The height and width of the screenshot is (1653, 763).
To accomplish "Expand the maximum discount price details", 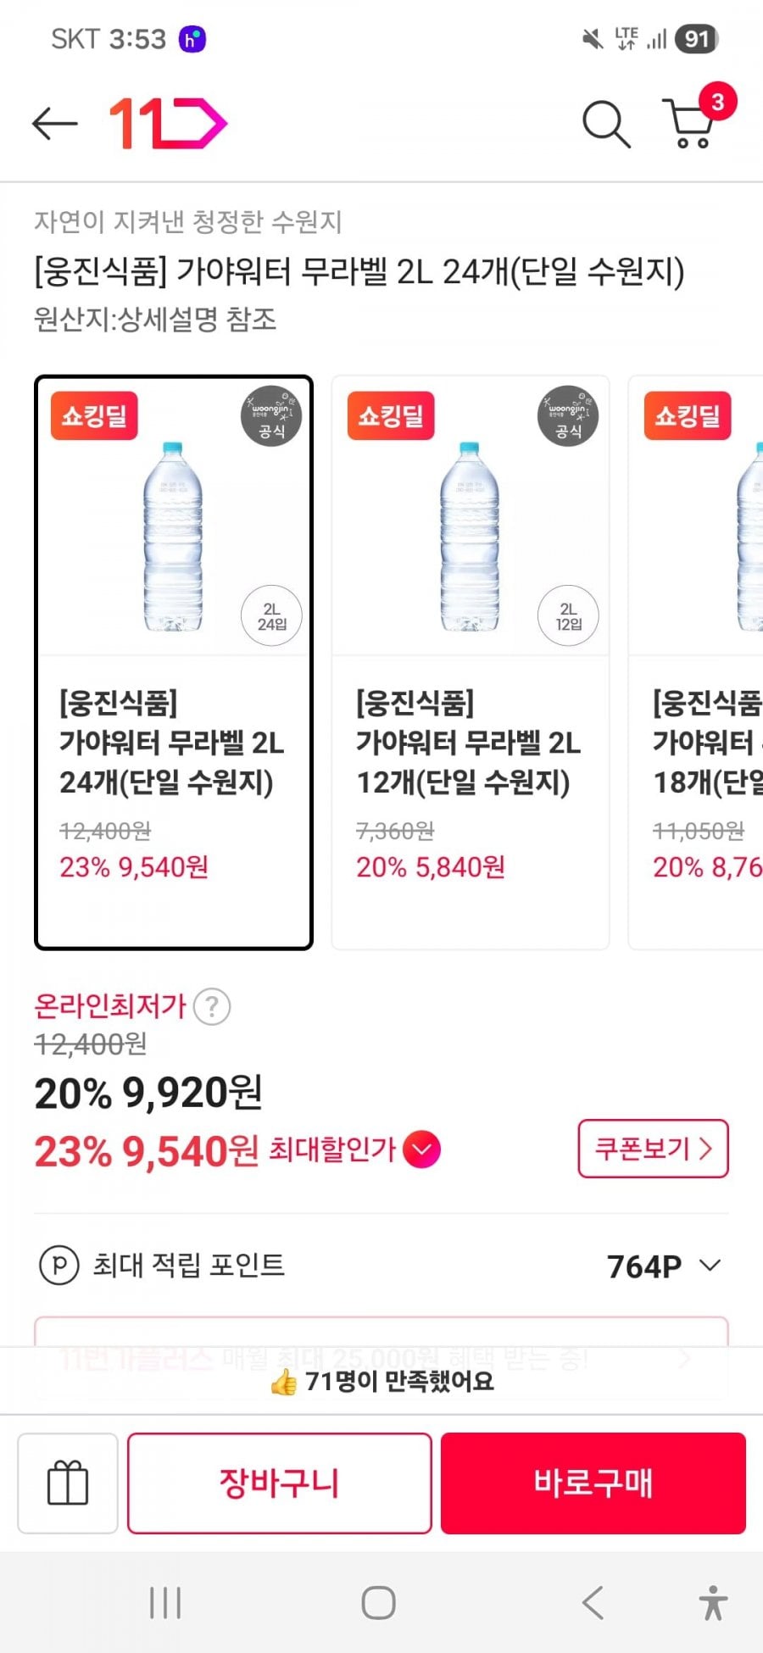I will (x=422, y=1150).
